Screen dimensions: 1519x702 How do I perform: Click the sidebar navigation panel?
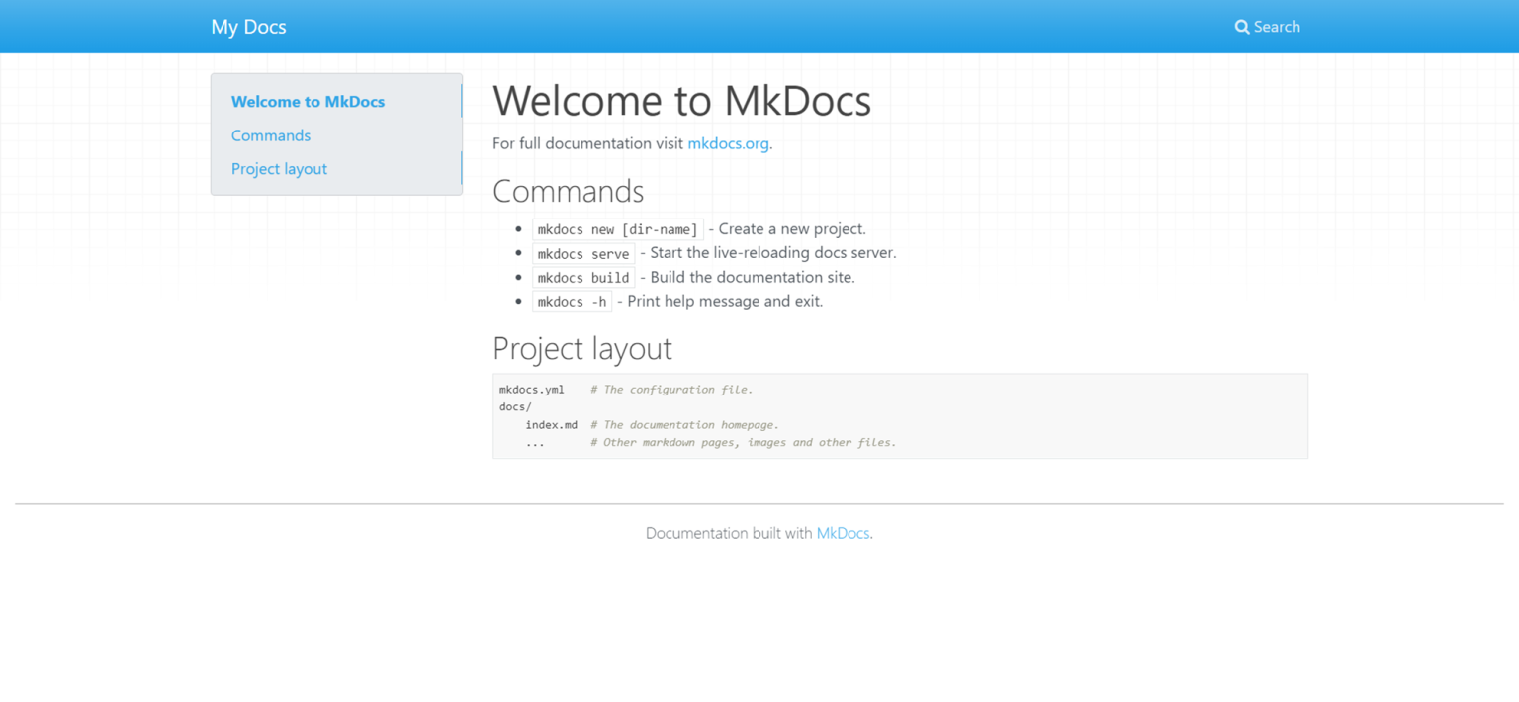336,134
